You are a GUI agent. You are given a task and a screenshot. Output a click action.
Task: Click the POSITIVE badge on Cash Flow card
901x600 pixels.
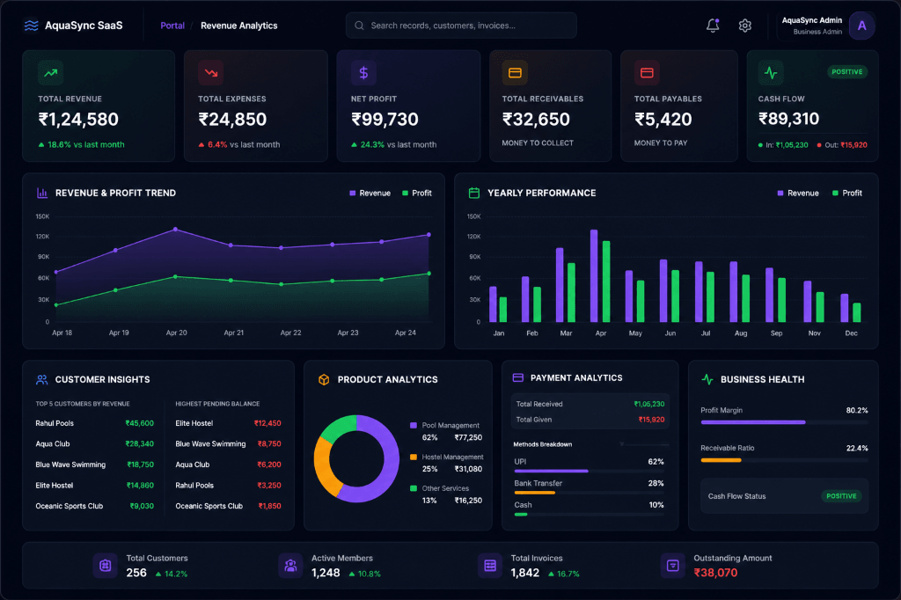click(847, 72)
